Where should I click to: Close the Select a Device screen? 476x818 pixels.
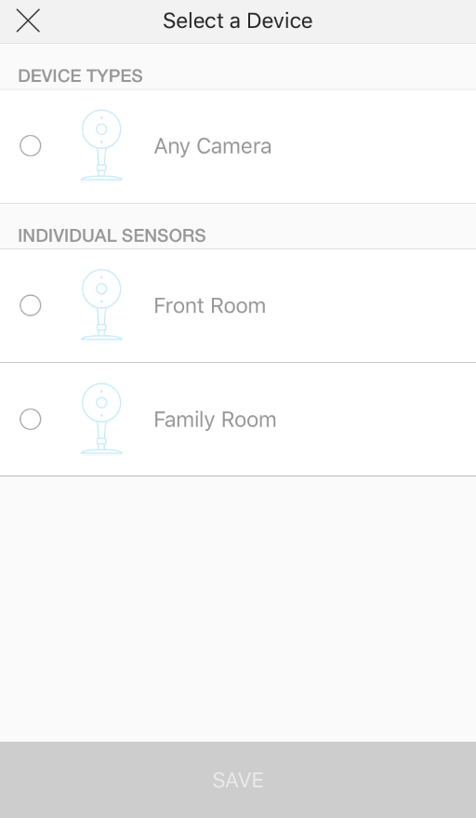coord(28,20)
